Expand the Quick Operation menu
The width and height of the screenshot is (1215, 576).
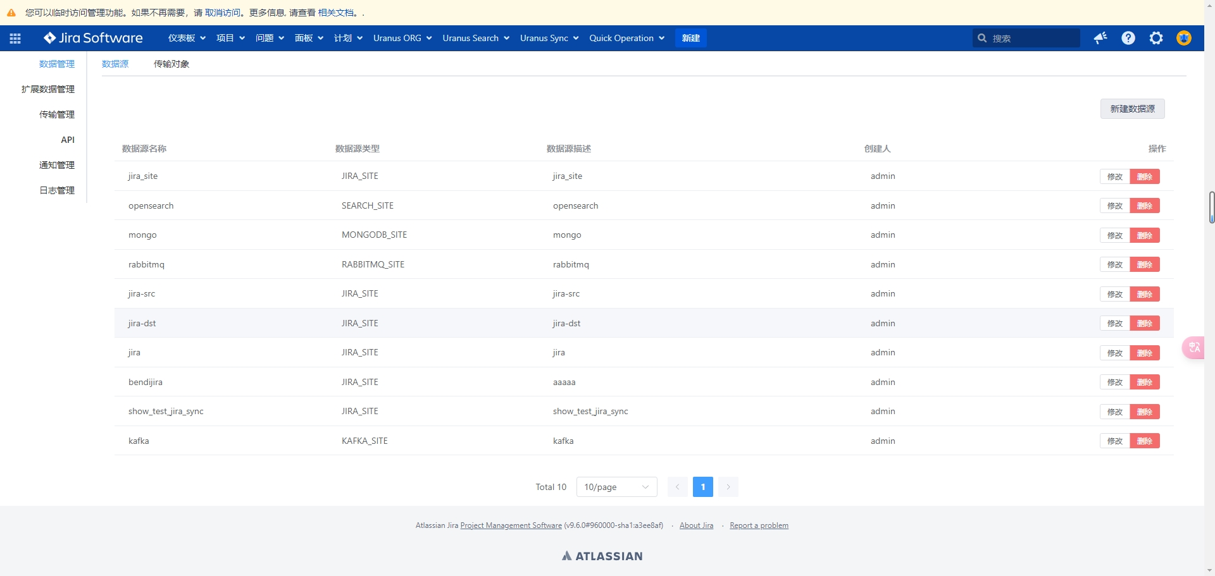[626, 38]
